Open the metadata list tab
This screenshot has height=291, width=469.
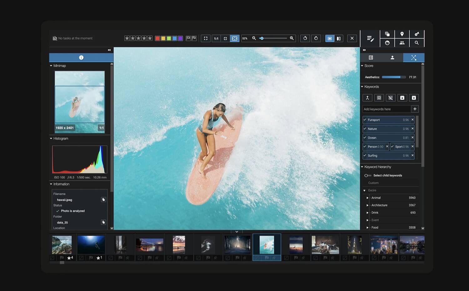[371, 57]
